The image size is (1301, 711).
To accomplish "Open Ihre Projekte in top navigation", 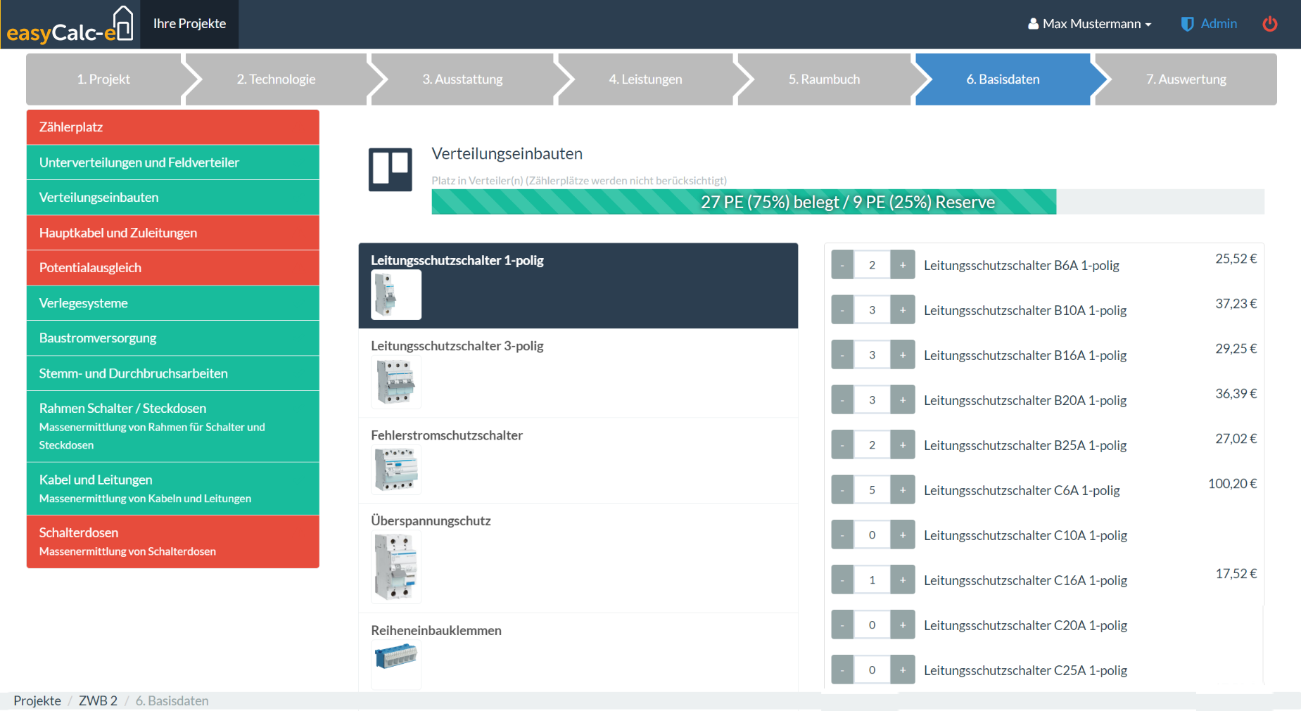I will click(x=189, y=24).
